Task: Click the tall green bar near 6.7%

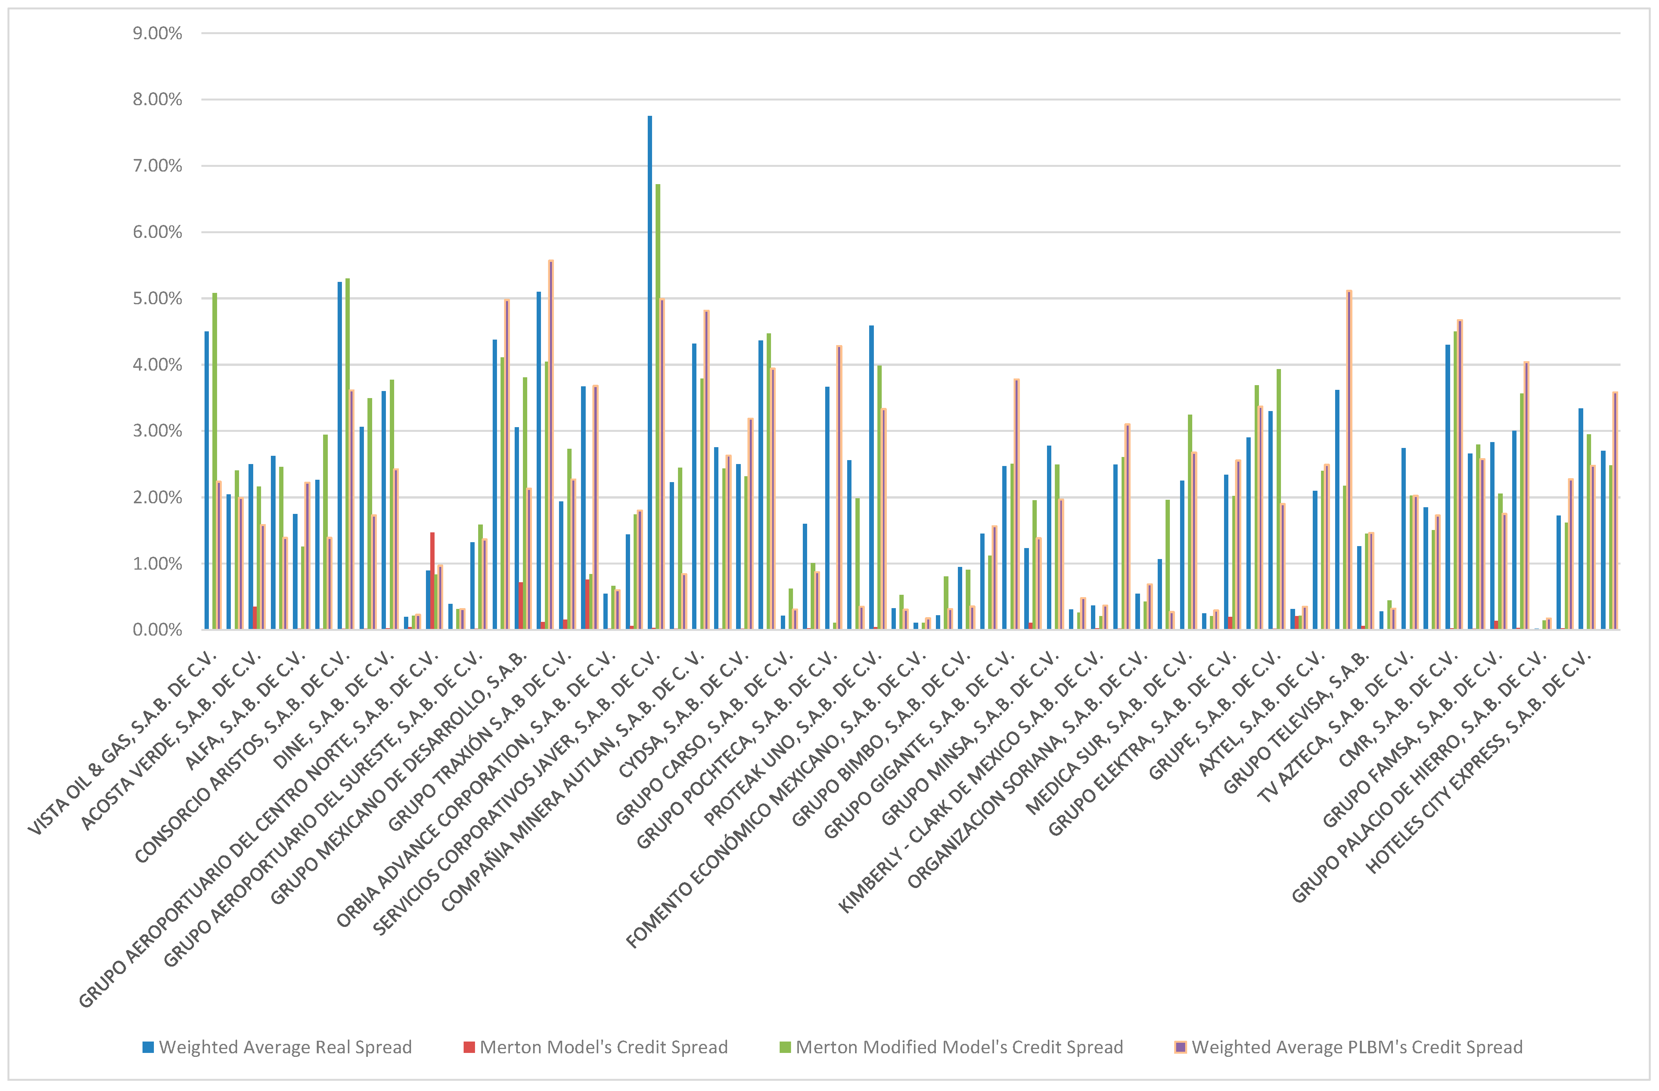Action: pos(658,407)
